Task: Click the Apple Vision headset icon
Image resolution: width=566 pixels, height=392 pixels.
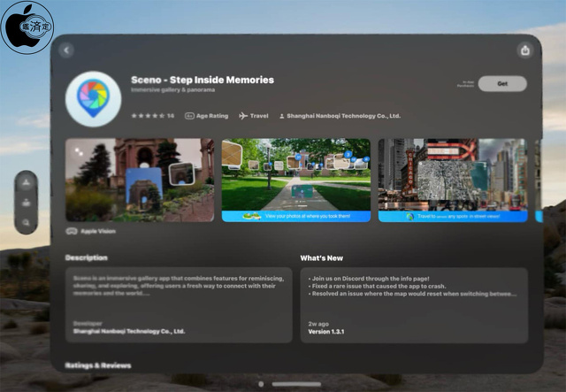Action: pyautogui.click(x=72, y=231)
